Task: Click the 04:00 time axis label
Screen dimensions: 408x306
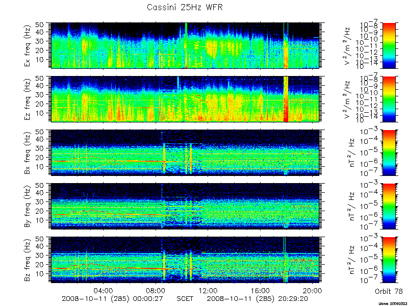Action: [104, 290]
